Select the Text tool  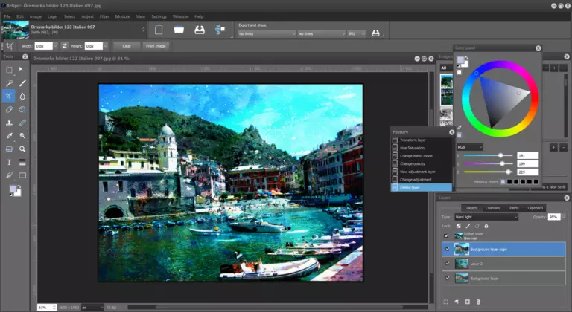(x=9, y=162)
